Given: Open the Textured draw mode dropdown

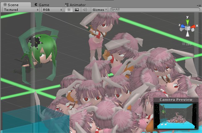Looking at the screenshot, I should 21,10.
